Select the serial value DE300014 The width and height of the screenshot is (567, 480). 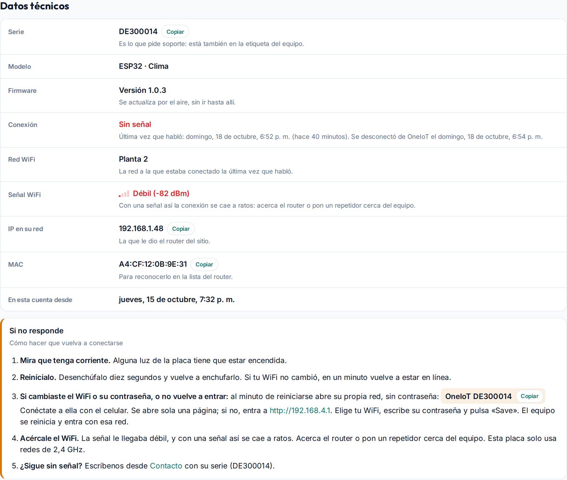138,32
